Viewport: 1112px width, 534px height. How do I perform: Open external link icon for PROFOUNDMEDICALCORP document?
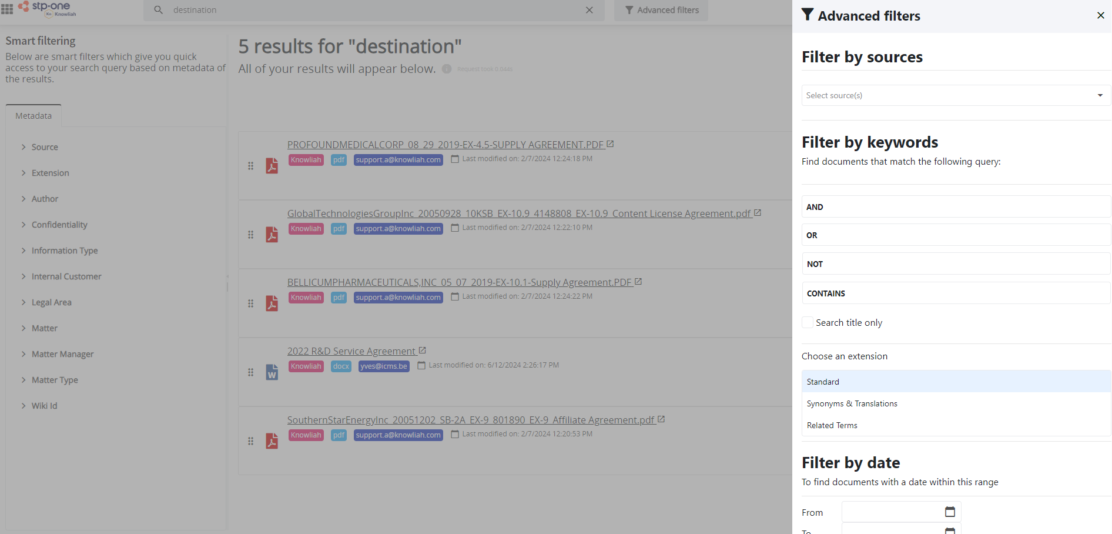(611, 144)
